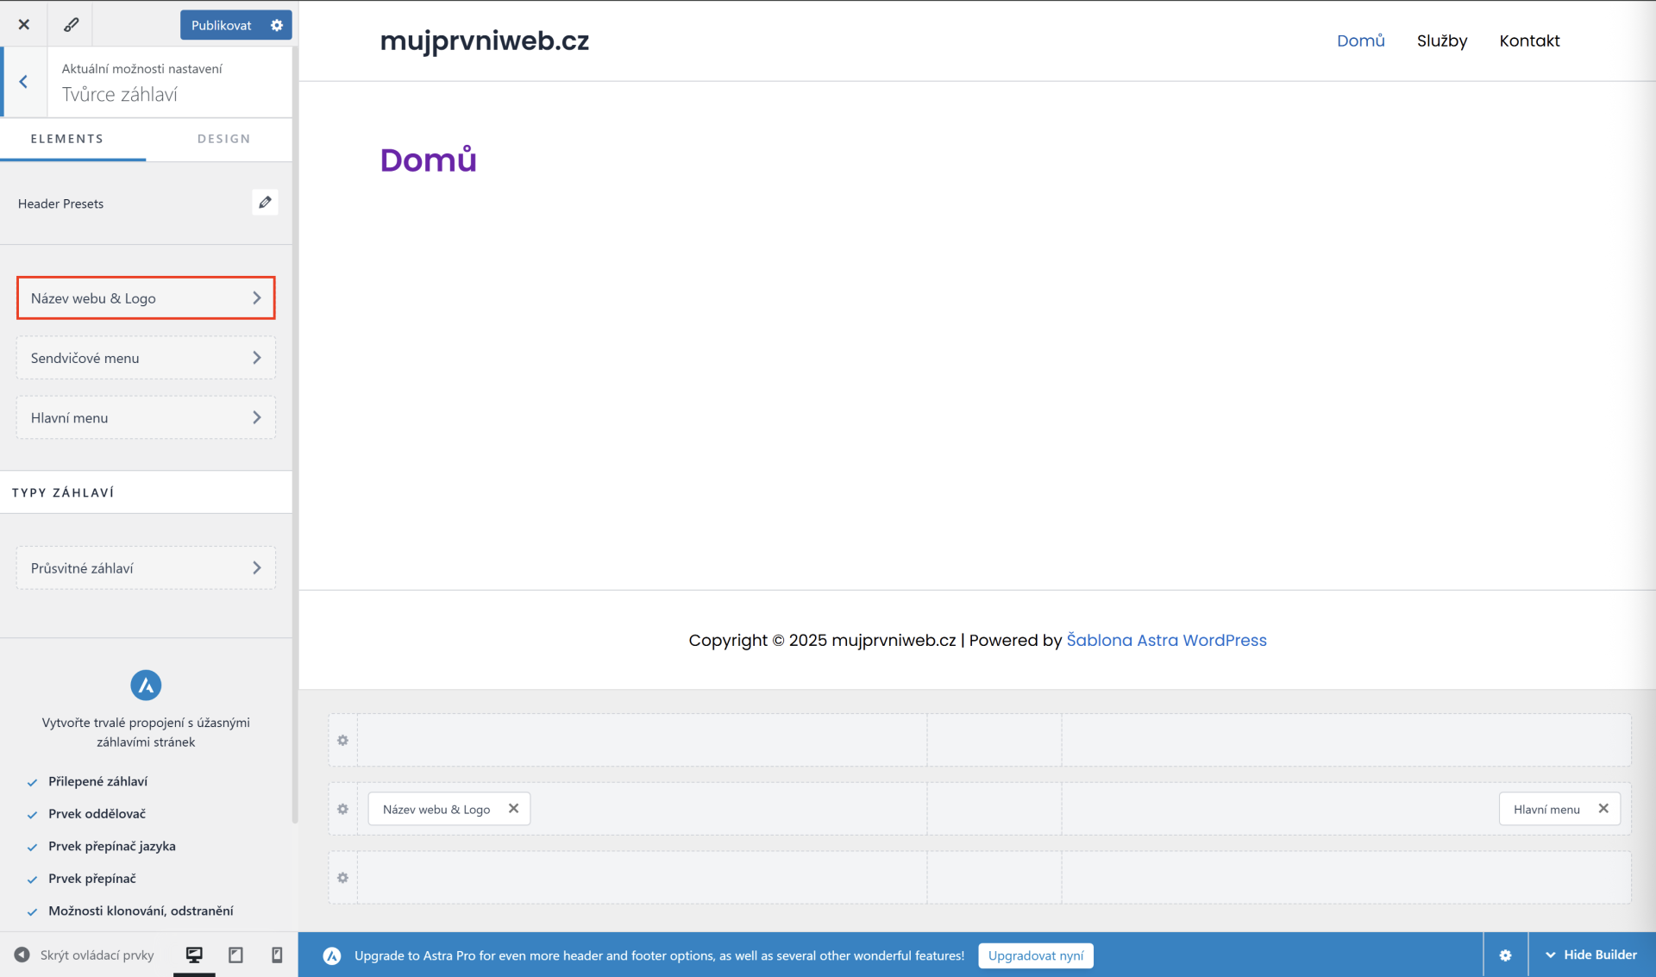Open top header row settings gear
The width and height of the screenshot is (1656, 977).
pyautogui.click(x=342, y=740)
